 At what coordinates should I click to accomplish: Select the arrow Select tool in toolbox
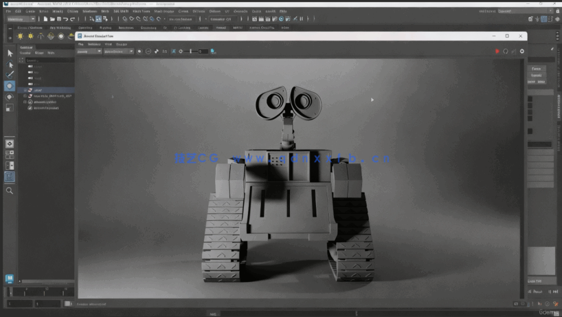(10, 53)
